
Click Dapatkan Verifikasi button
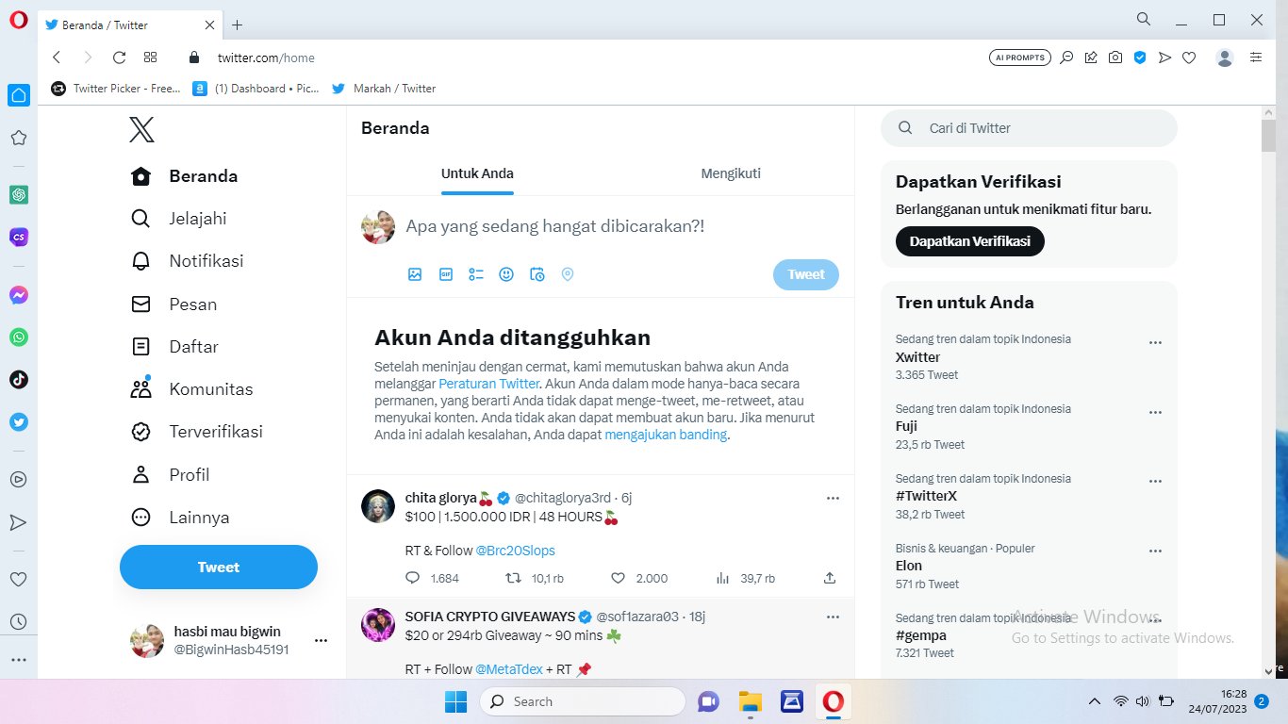(970, 241)
